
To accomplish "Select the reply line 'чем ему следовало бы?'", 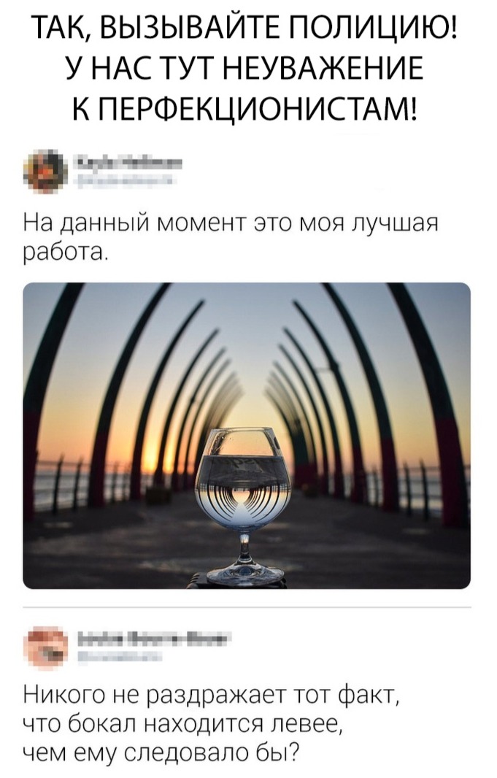I will click(163, 755).
